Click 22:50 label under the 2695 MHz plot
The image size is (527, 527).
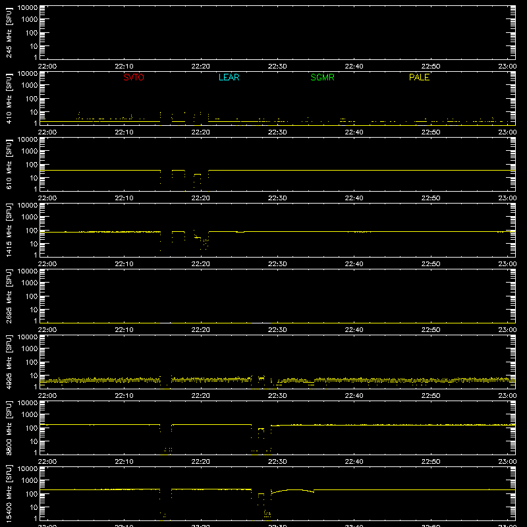(431, 330)
